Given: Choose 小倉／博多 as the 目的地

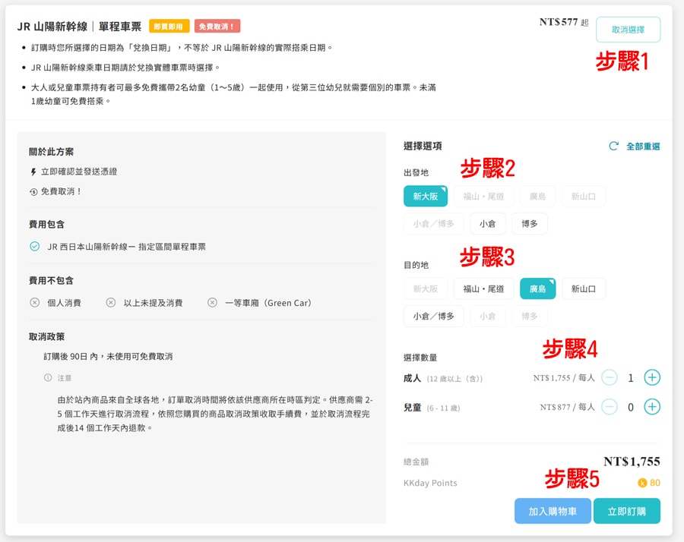Looking at the screenshot, I should (x=433, y=316).
